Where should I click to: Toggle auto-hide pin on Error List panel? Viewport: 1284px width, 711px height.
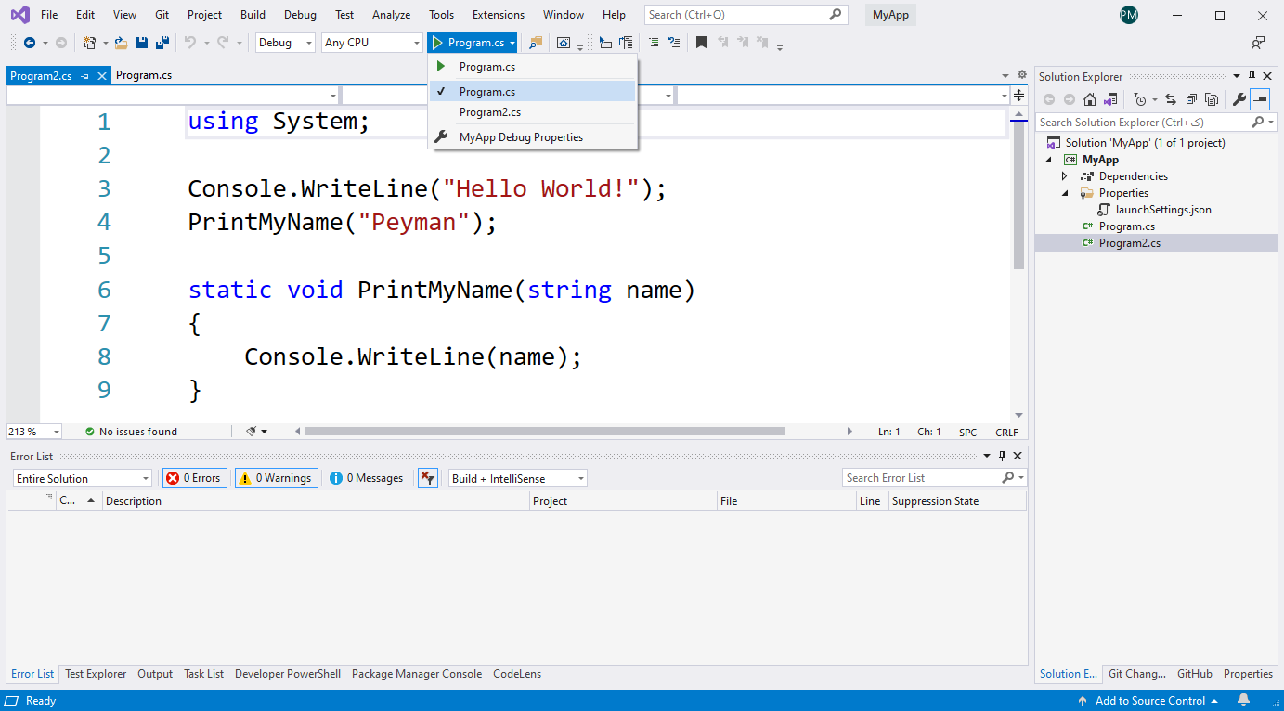pyautogui.click(x=1002, y=456)
